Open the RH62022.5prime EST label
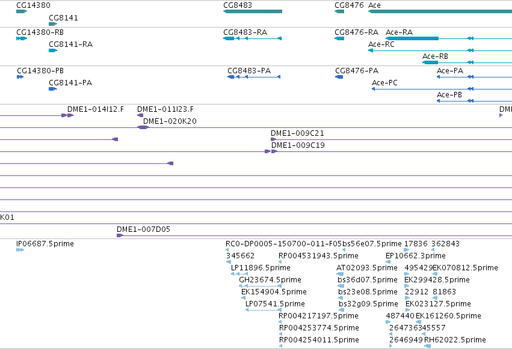Screen dimensions: 512x349 tap(455, 340)
